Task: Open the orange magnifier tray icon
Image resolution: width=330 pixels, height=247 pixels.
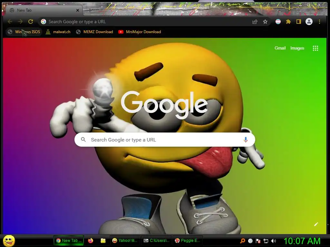Action: [x=243, y=241]
